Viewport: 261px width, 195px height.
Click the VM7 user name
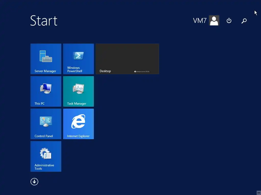[x=200, y=21]
